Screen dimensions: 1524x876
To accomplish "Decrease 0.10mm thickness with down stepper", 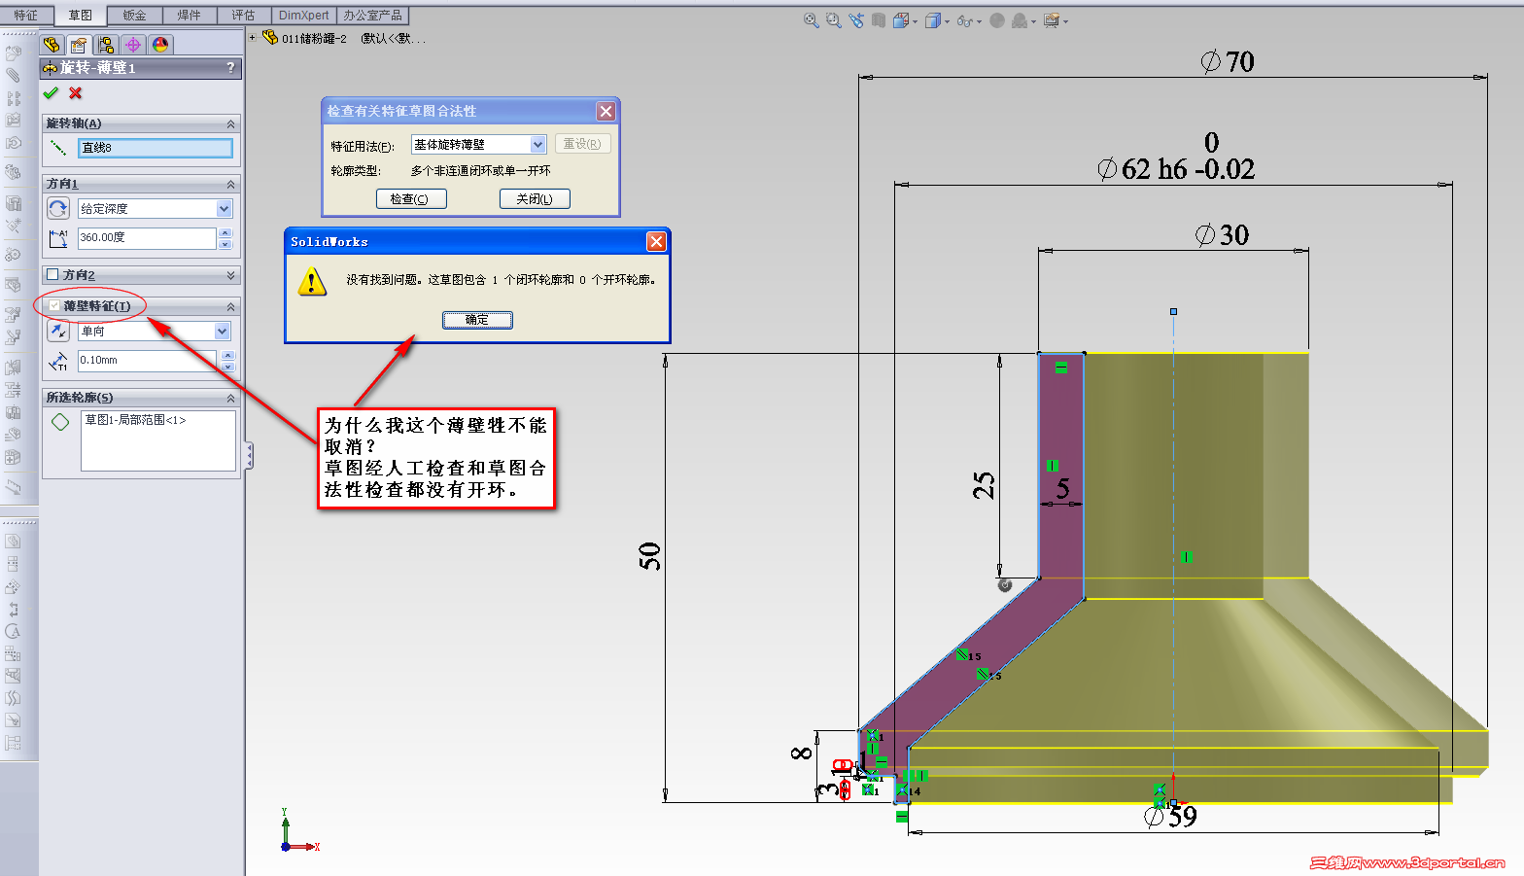I will (227, 367).
